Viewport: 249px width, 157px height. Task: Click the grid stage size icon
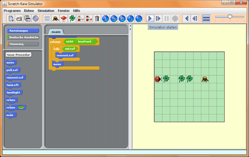[47, 19]
